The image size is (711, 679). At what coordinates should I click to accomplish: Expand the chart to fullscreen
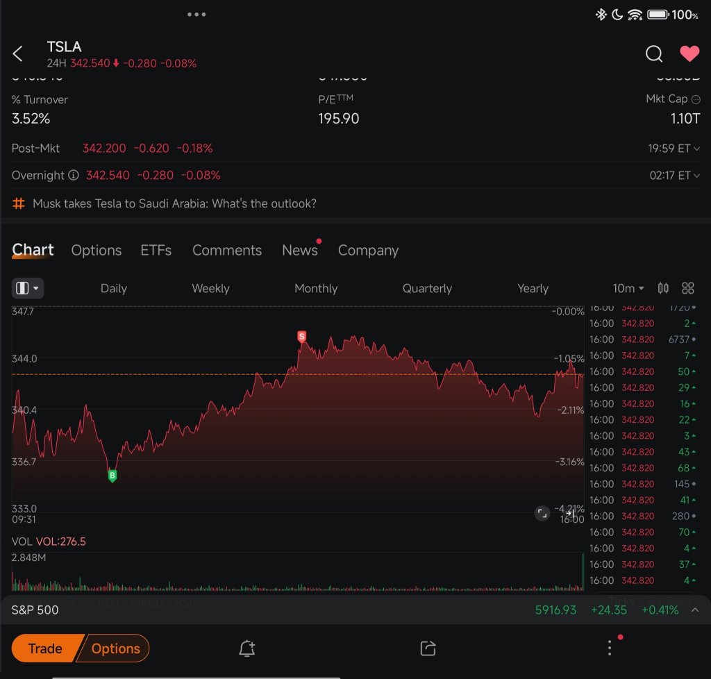[542, 513]
